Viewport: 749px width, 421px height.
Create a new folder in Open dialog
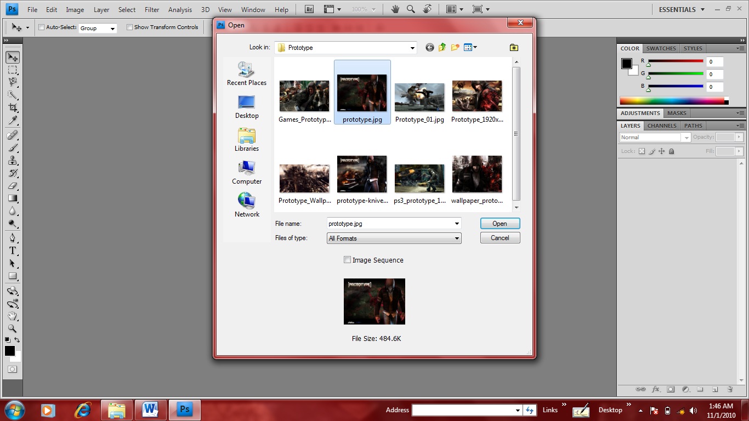455,48
